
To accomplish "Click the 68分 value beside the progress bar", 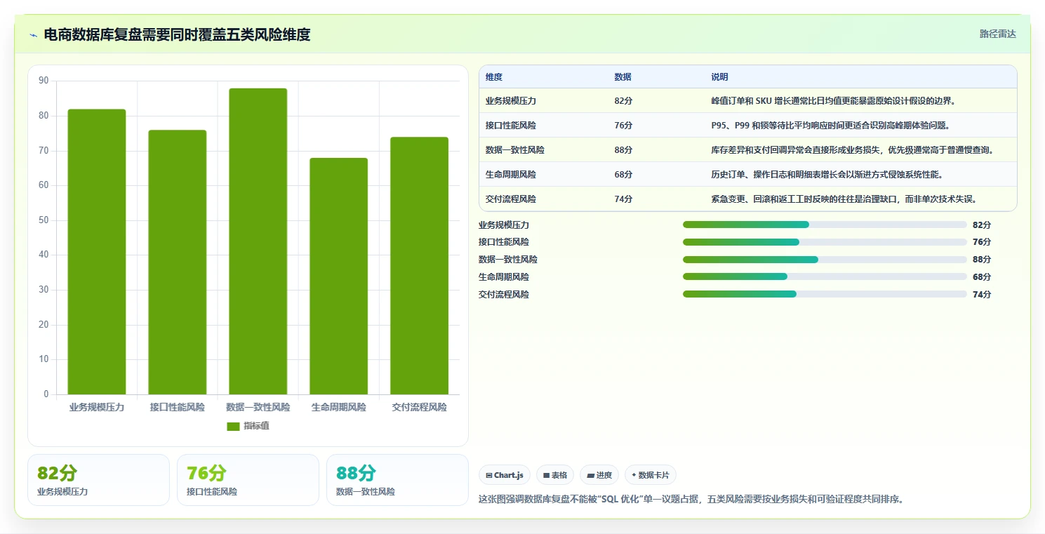I will click(x=982, y=277).
